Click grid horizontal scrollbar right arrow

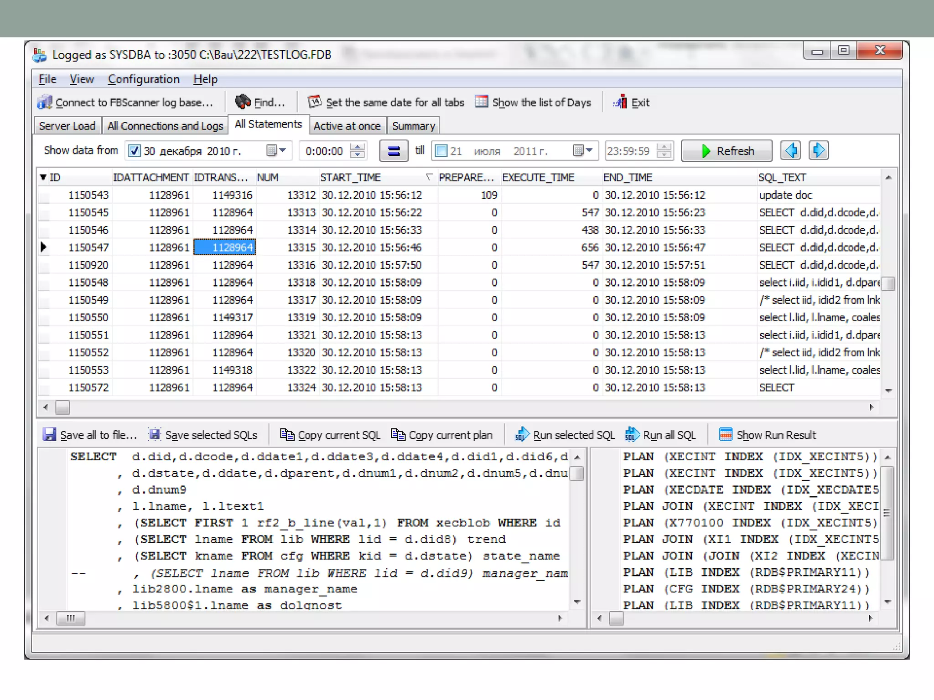(871, 407)
